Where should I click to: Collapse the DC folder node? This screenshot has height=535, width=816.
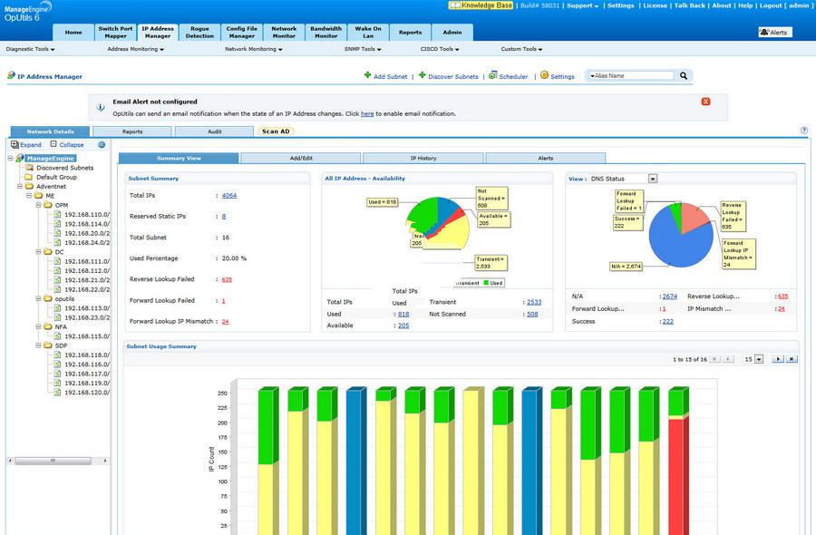pos(38,252)
